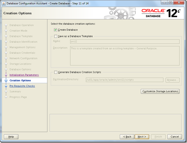Click the Pre Requisite Checks step bullet

(x=6, y=86)
